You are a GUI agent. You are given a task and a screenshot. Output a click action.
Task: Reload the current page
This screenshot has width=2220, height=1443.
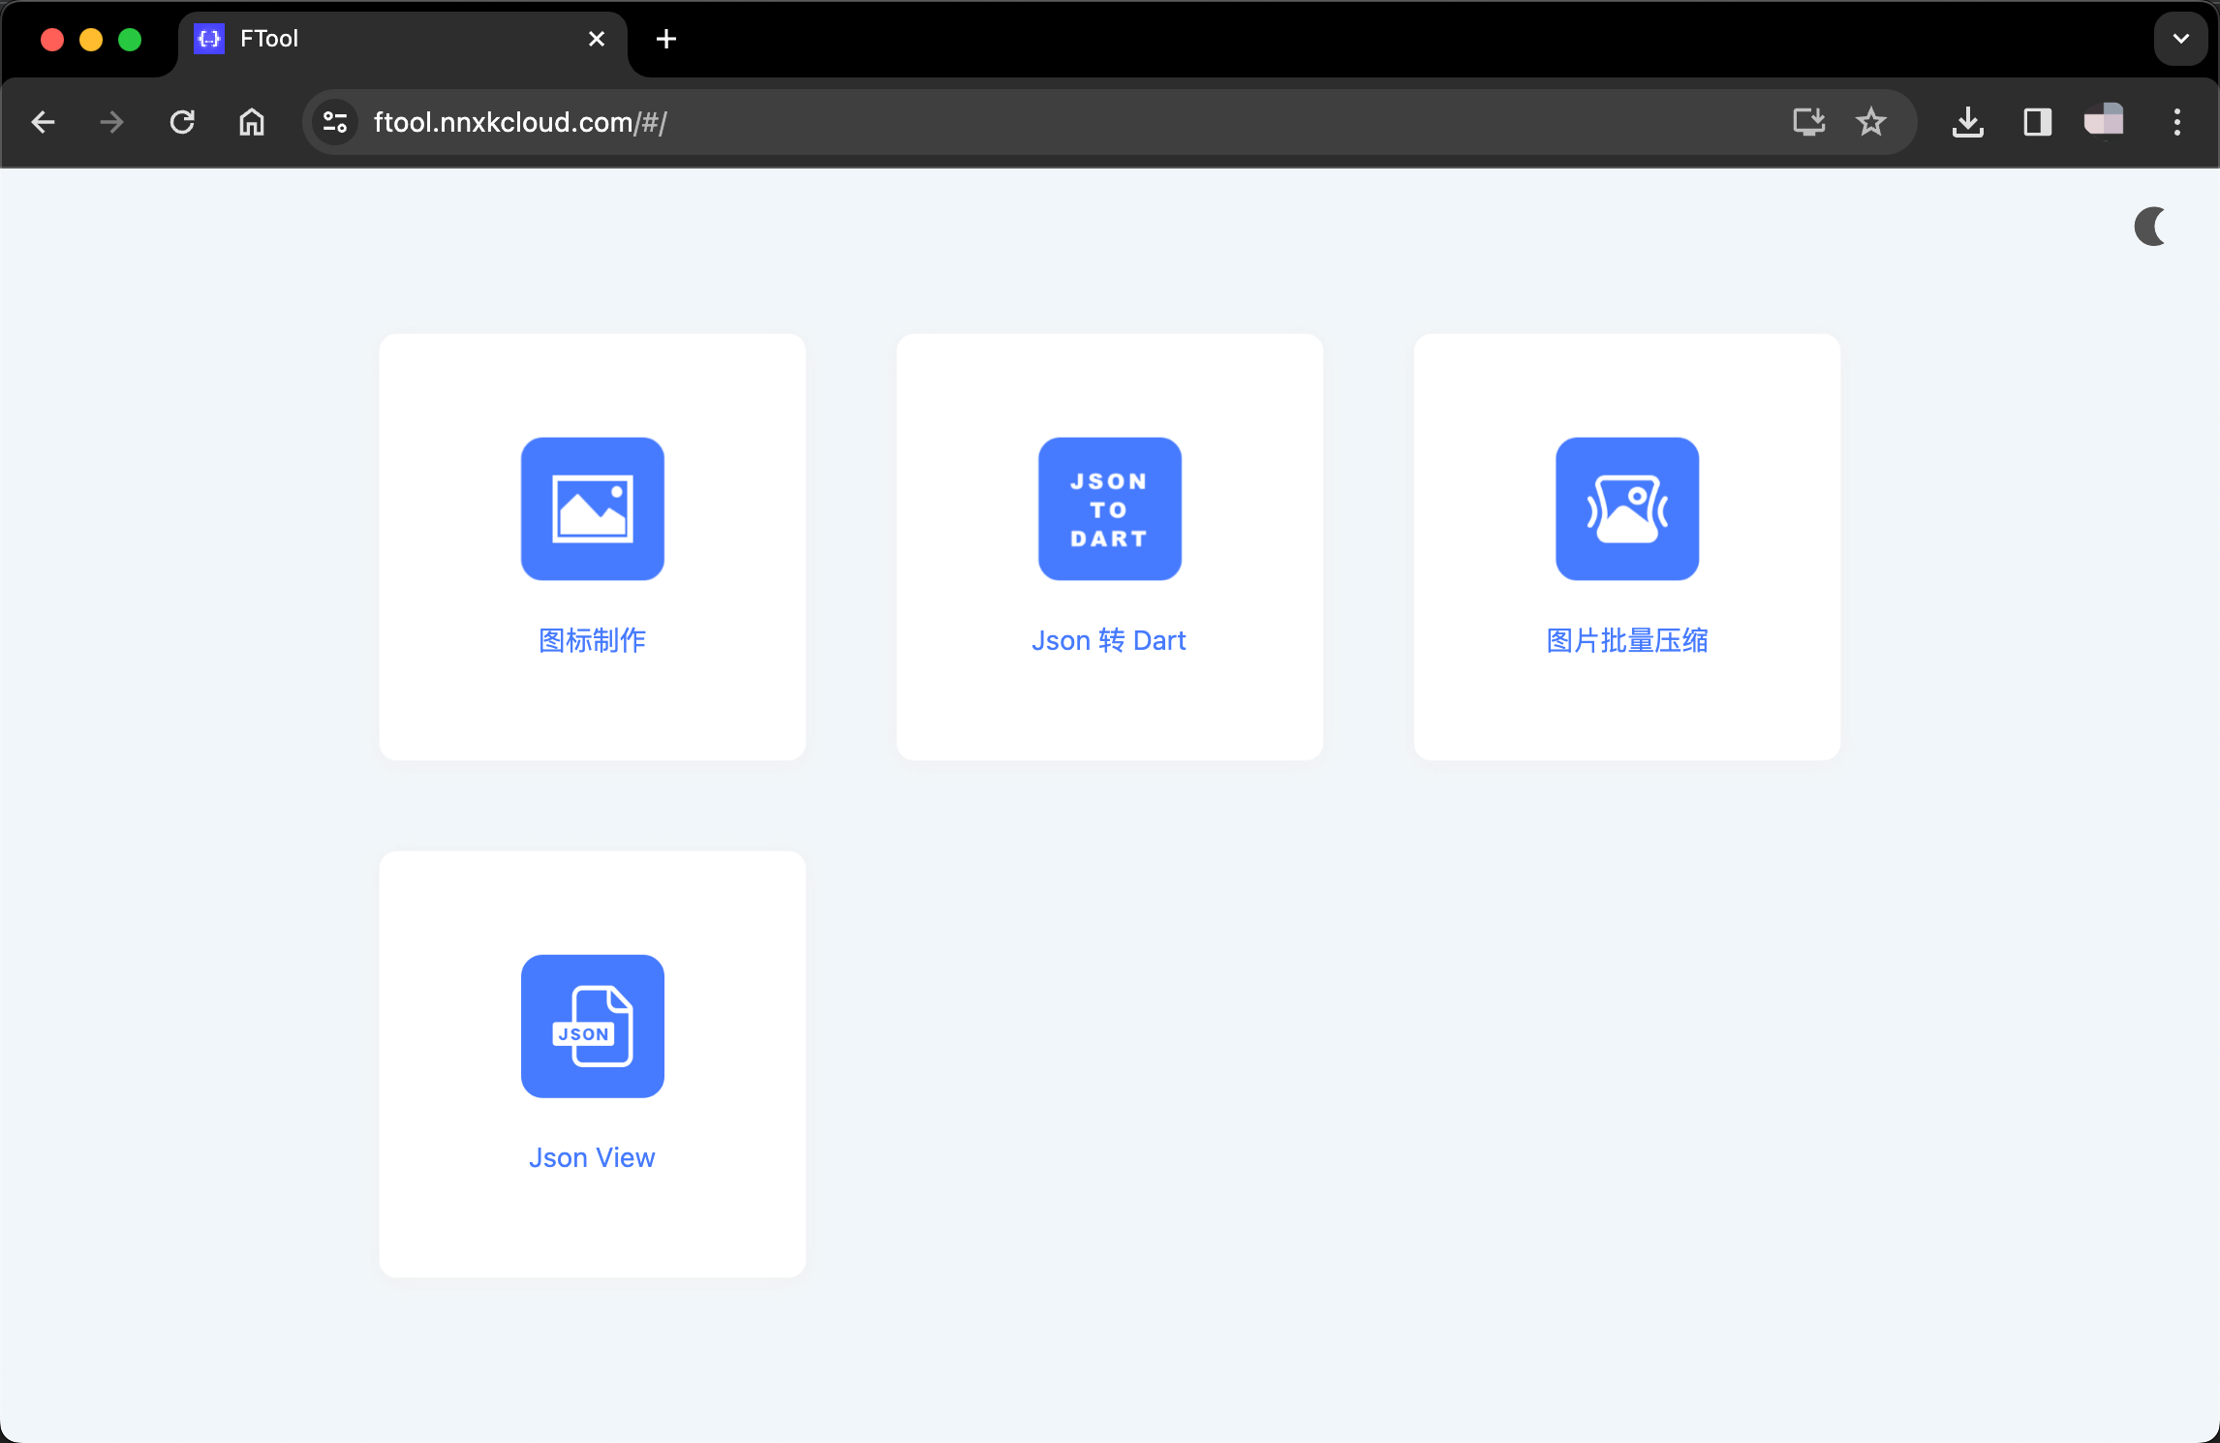click(181, 122)
